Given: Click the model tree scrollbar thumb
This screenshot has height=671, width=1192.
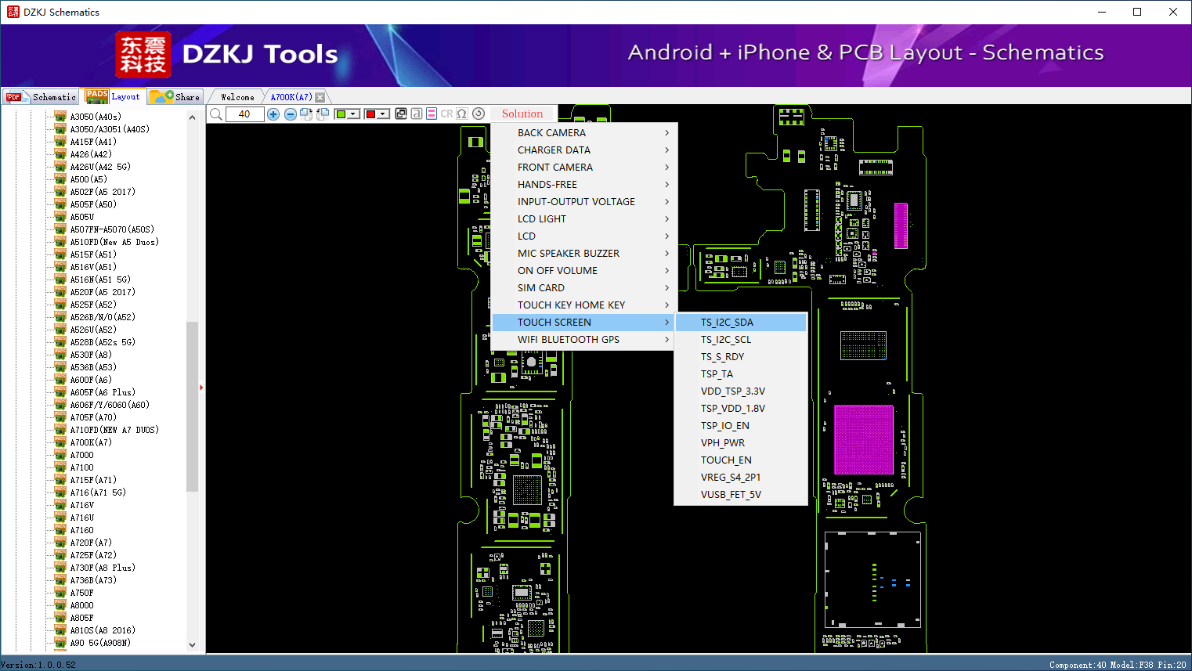Looking at the screenshot, I should [x=192, y=406].
